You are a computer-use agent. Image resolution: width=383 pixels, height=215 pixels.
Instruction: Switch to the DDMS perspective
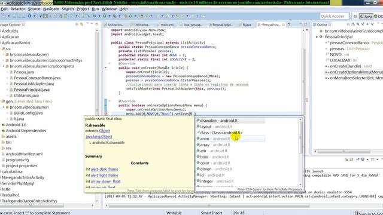[378, 16]
